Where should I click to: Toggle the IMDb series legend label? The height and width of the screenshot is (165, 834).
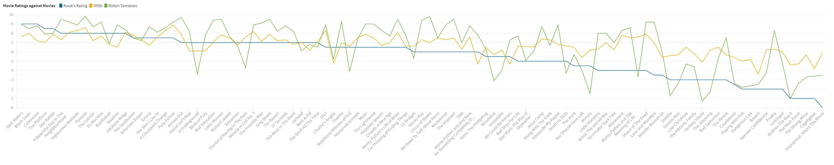[x=97, y=6]
